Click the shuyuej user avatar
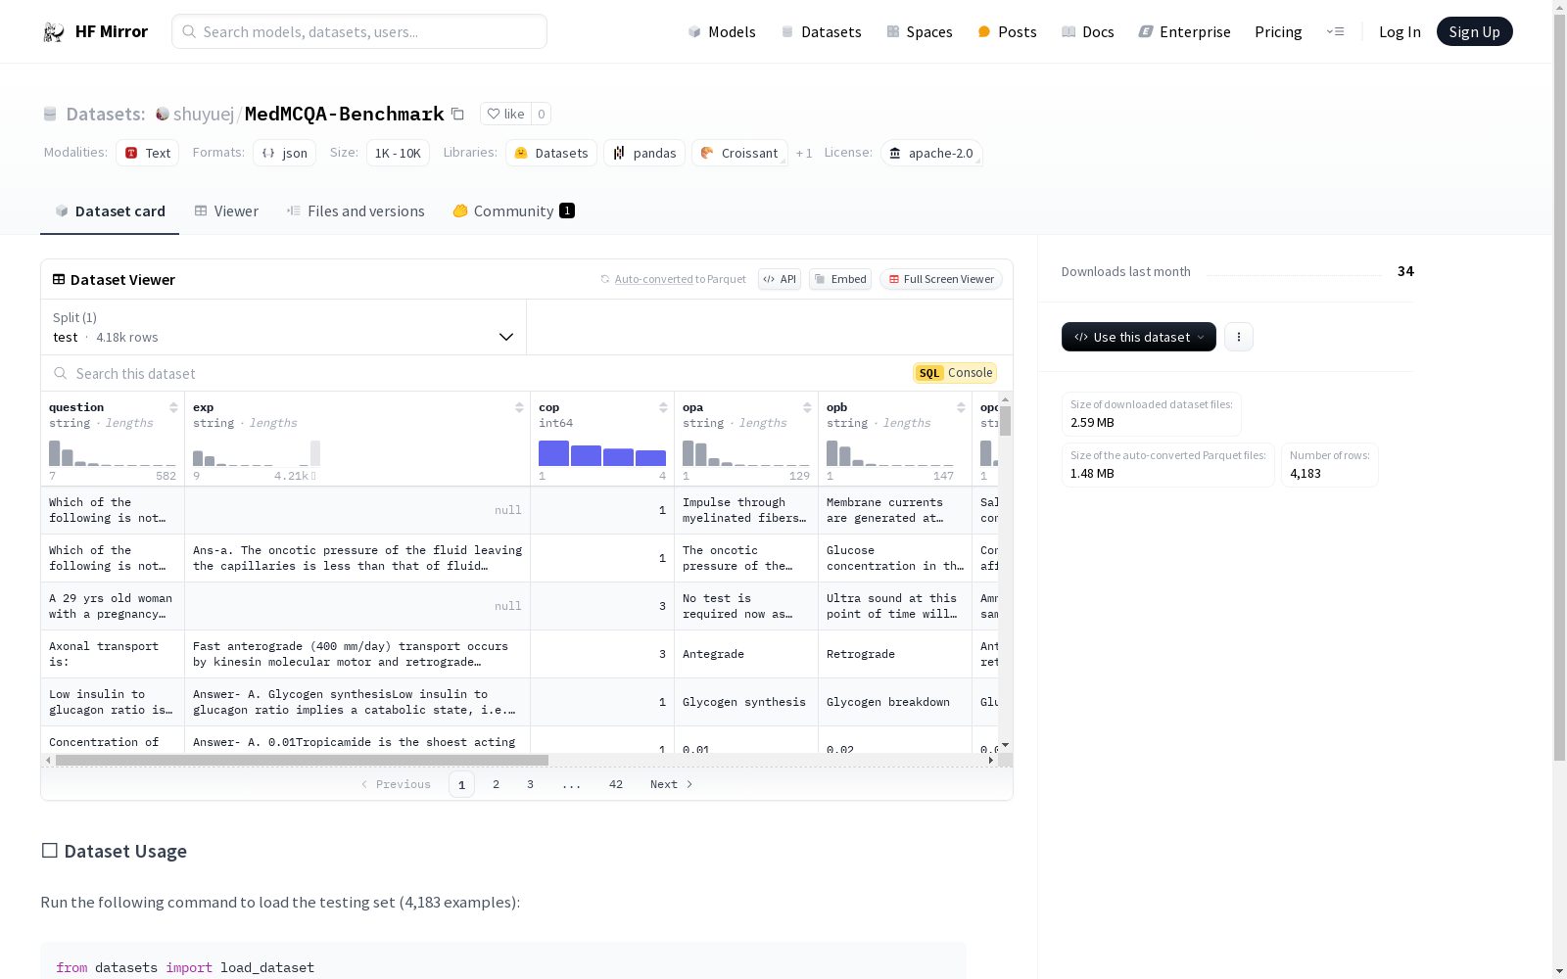 coord(163,115)
